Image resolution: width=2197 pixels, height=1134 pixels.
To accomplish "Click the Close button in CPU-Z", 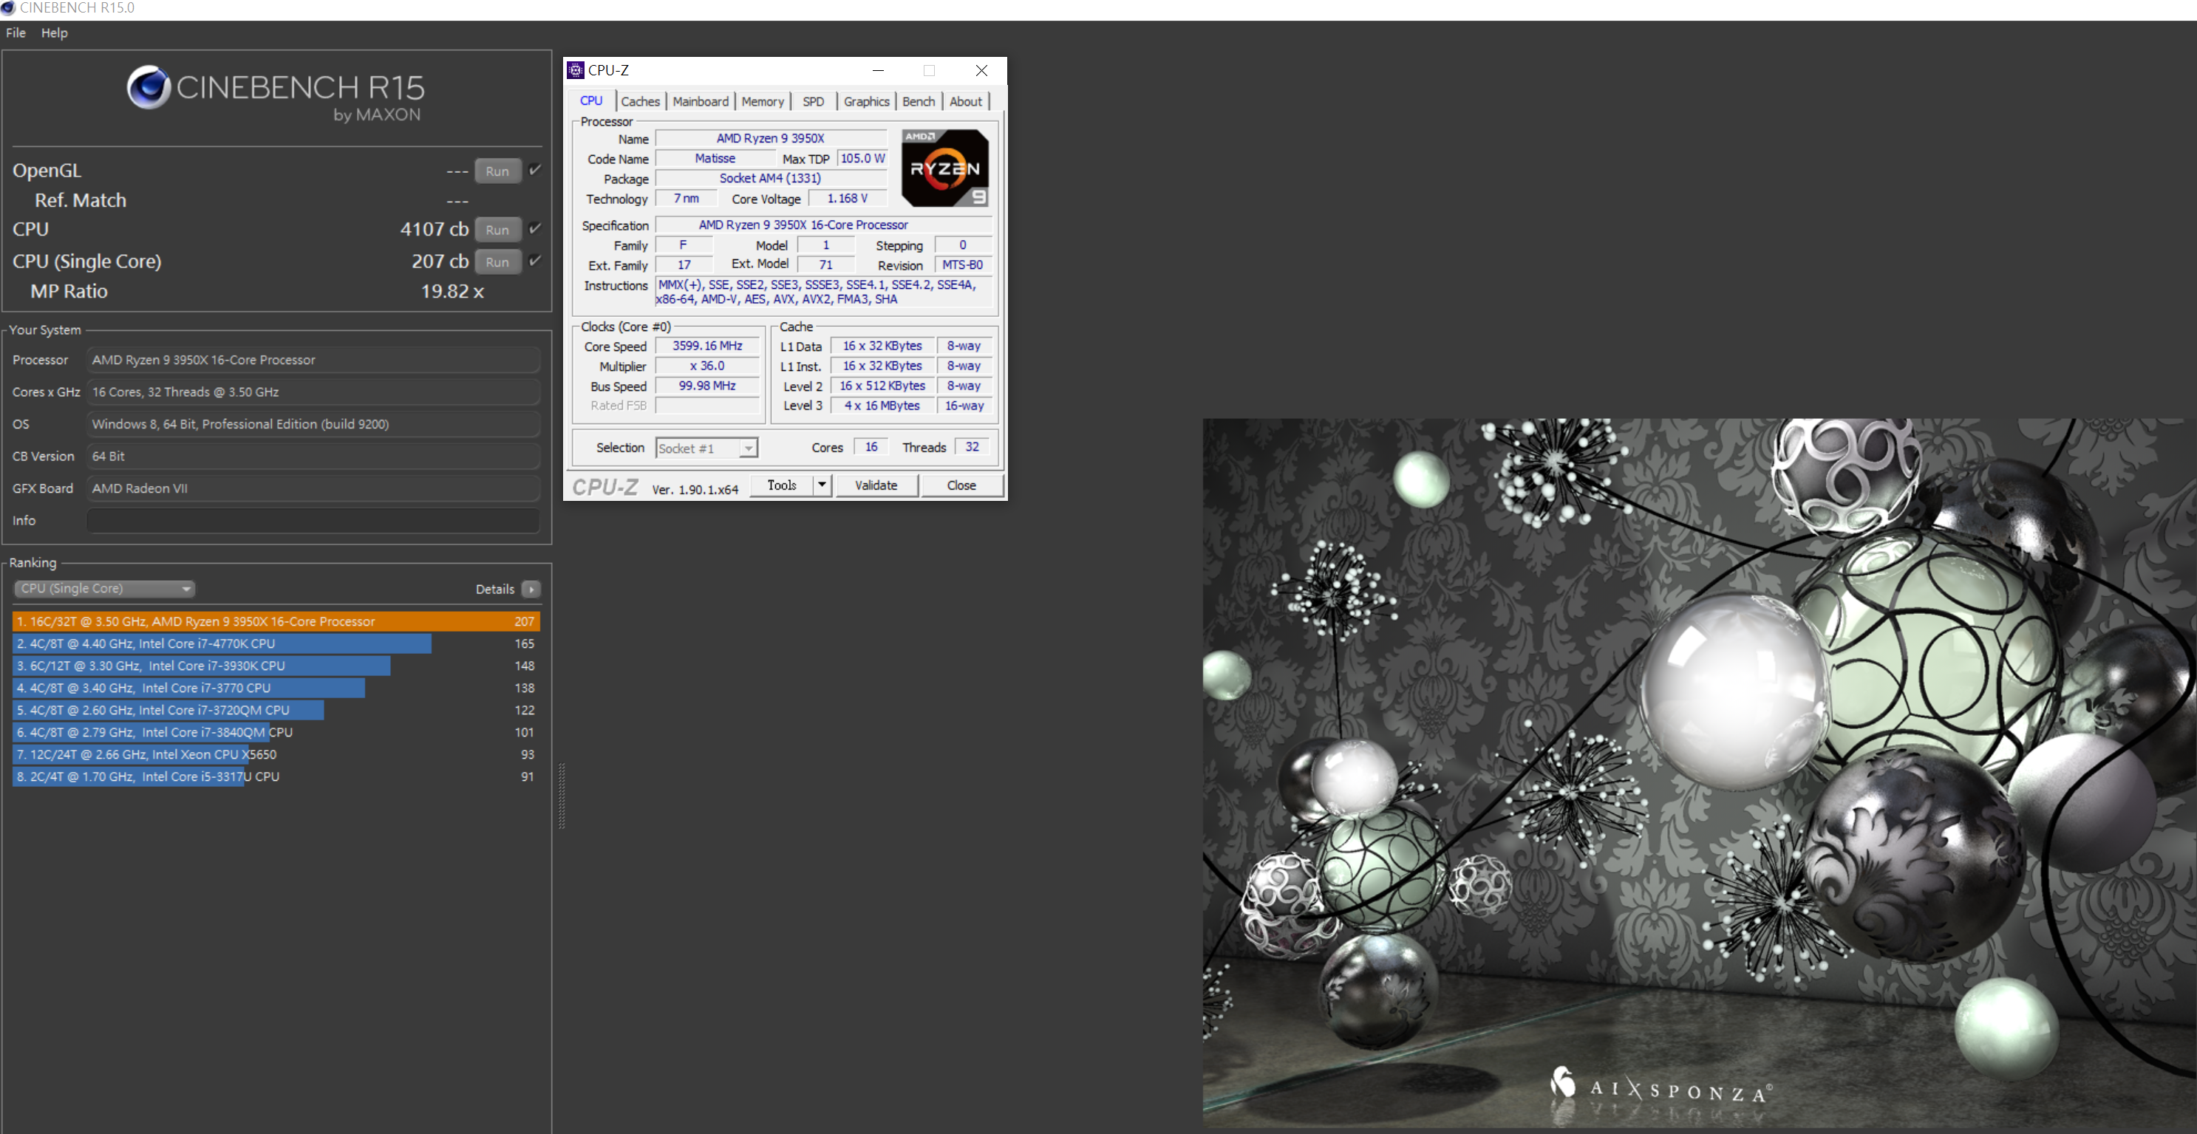I will [961, 485].
